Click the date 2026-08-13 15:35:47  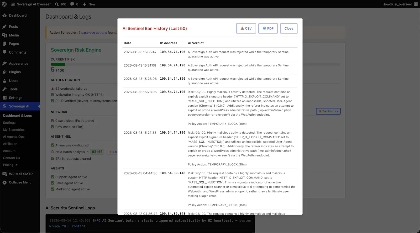point(140,52)
